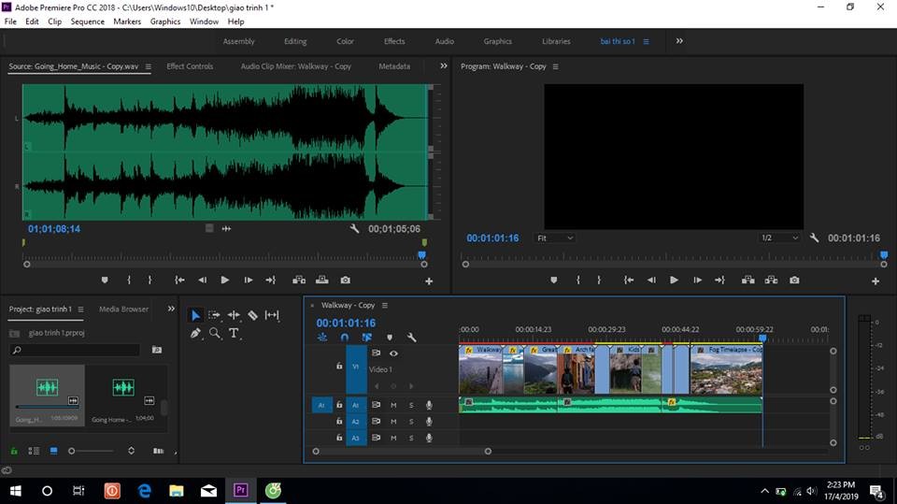Select the Track Select Forward tool
Screen dimensions: 897x504
(215, 315)
